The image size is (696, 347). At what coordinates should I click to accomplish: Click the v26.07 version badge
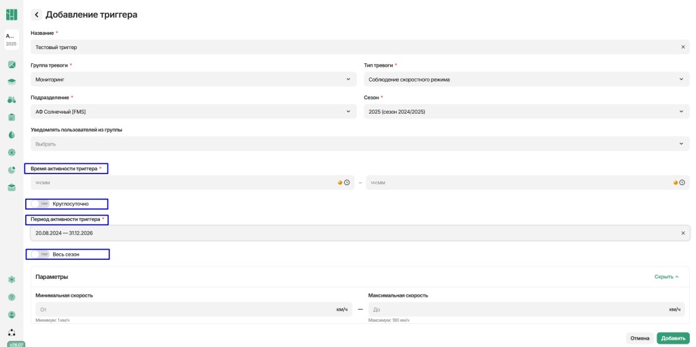[16, 344]
